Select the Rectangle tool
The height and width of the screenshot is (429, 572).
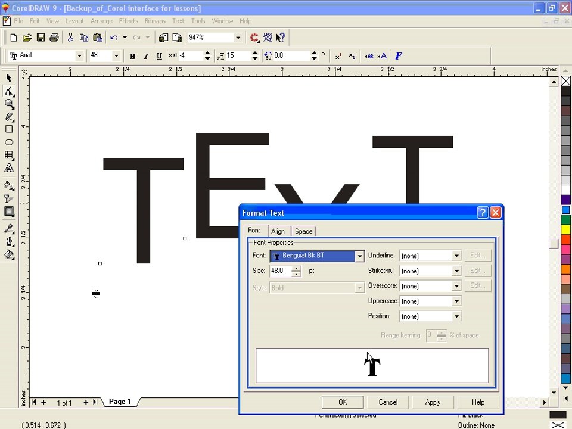[x=9, y=129]
